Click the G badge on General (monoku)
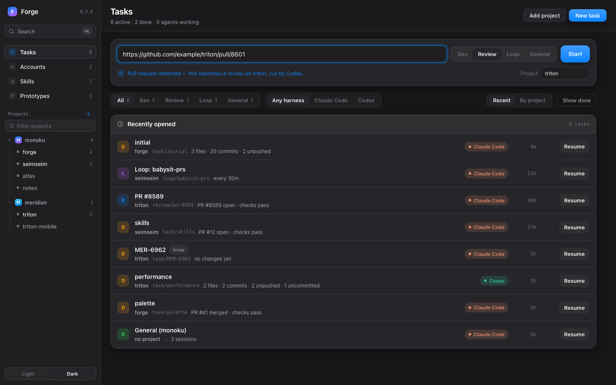This screenshot has height=385, width=616. (x=123, y=334)
